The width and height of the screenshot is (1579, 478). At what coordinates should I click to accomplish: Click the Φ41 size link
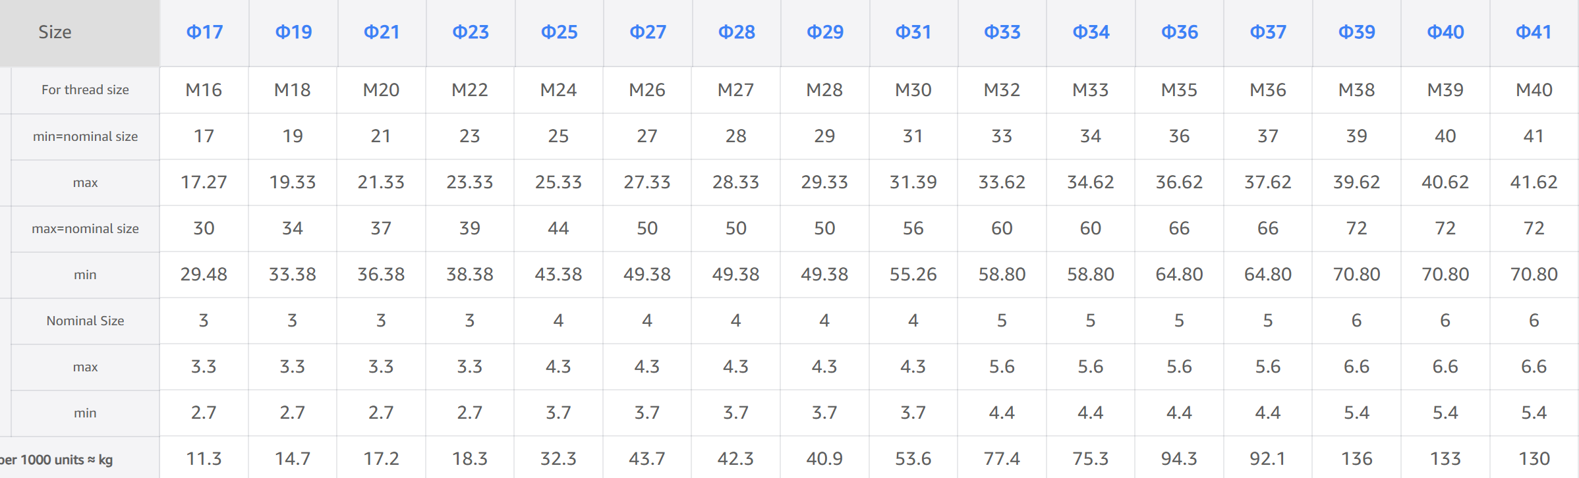coord(1534,32)
